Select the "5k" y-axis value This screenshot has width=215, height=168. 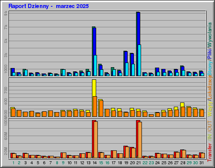5,41
